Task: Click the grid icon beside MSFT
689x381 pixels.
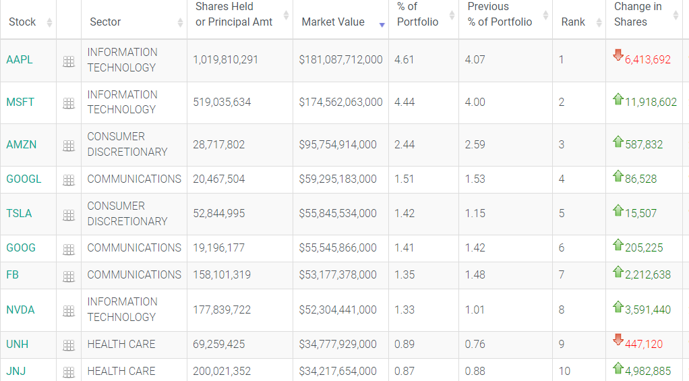Action: [x=68, y=103]
